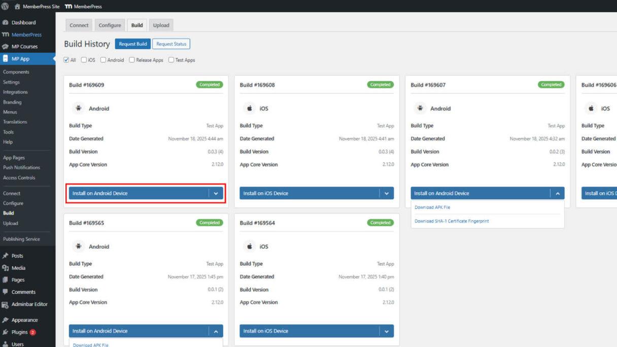Click the Request Build button

[132, 44]
